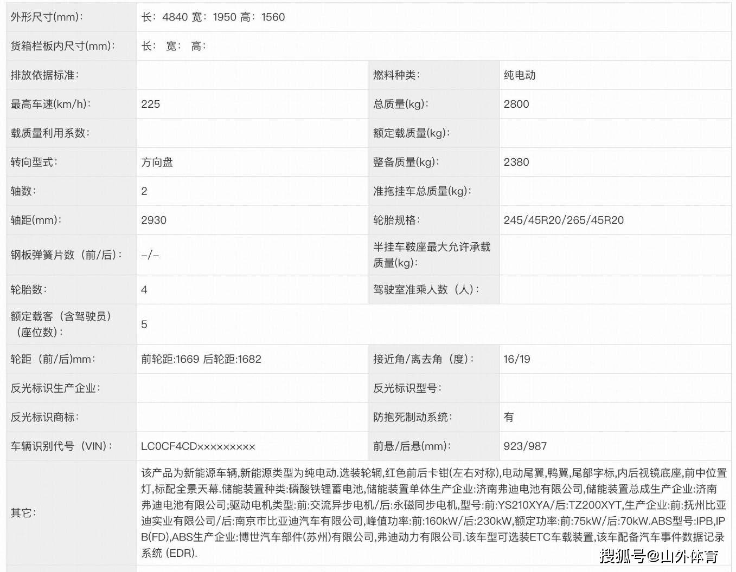Click the 总质量(kg) value 2800

(516, 104)
